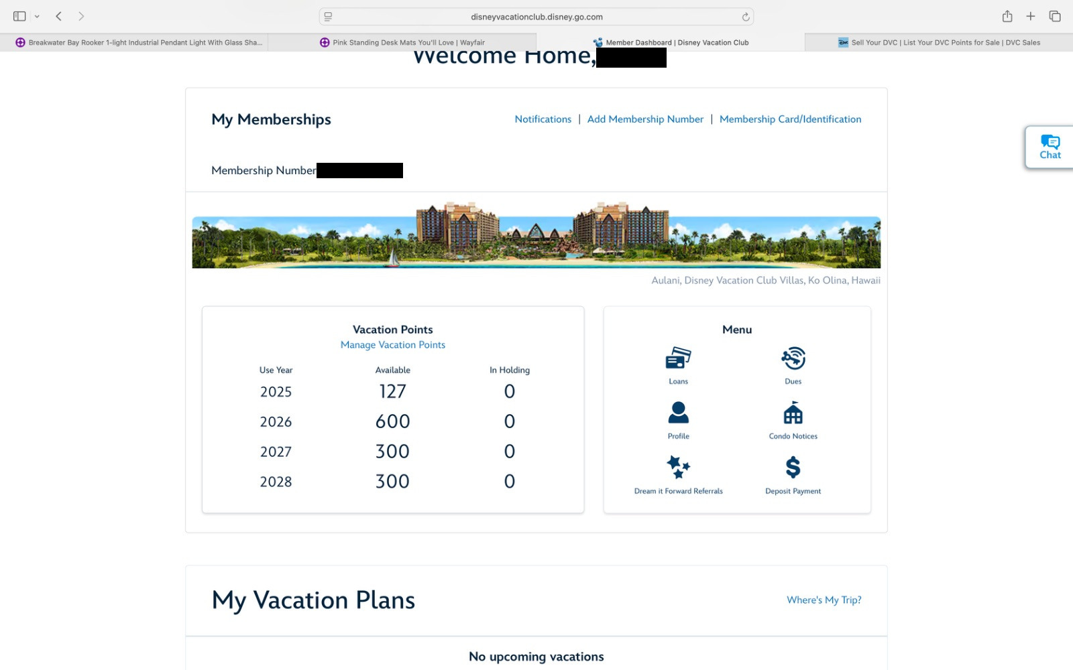
Task: Click the In Holding column header
Action: click(510, 370)
